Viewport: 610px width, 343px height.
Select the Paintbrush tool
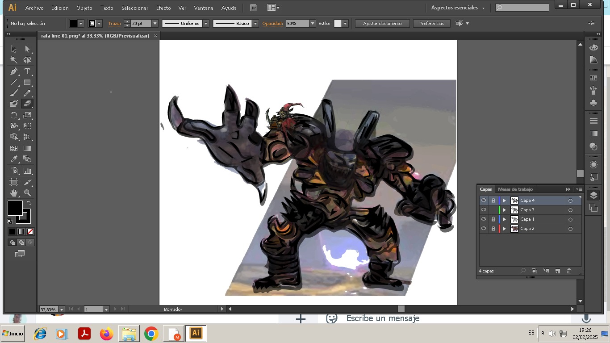pos(14,93)
